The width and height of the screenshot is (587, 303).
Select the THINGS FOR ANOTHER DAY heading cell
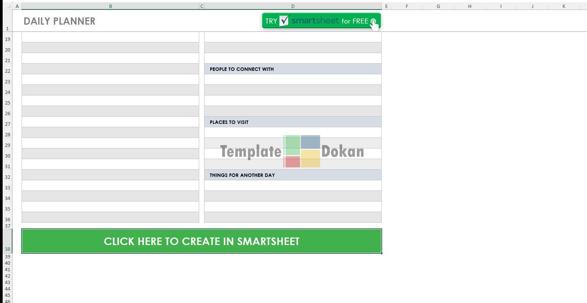(293, 175)
